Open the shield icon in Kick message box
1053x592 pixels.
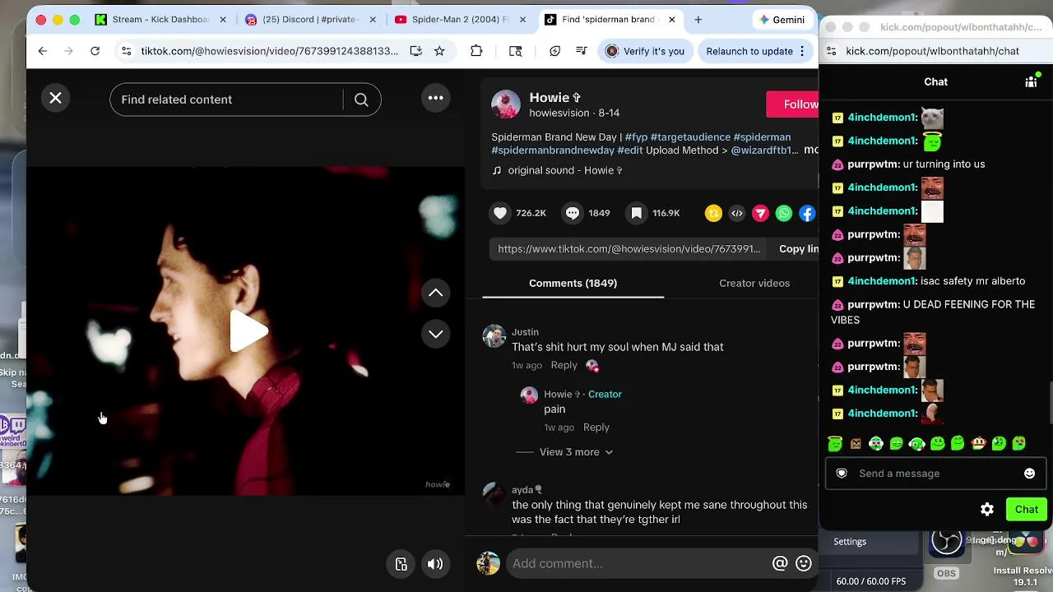pos(842,474)
